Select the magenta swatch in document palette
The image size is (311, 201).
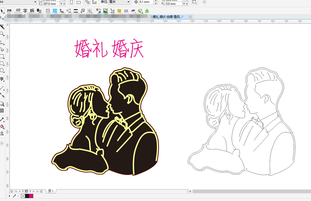tap(31, 196)
